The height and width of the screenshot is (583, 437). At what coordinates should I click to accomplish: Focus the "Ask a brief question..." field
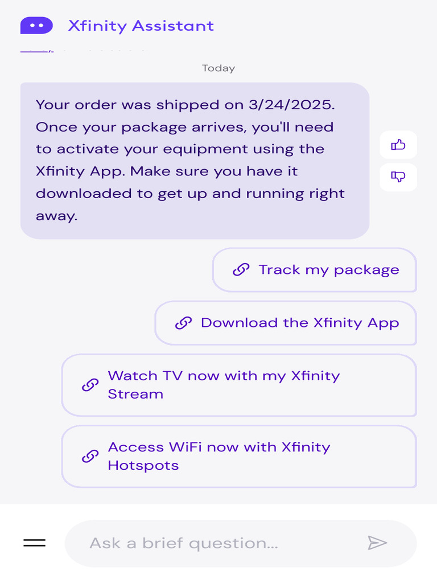pos(222,543)
